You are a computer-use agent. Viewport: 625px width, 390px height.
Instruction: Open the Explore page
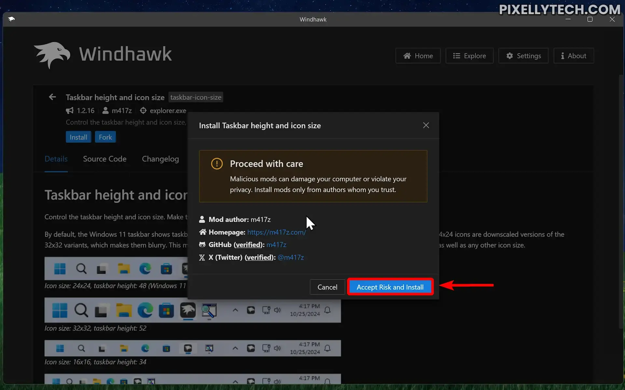click(x=469, y=56)
